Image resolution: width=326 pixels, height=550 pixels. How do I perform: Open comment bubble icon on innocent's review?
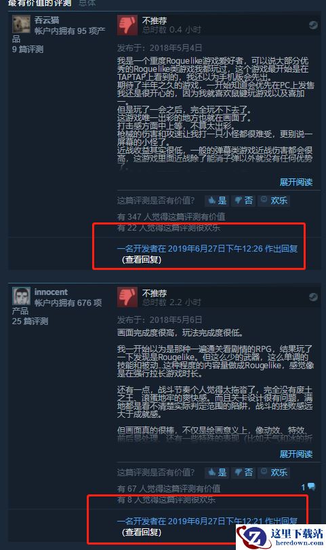[311, 486]
